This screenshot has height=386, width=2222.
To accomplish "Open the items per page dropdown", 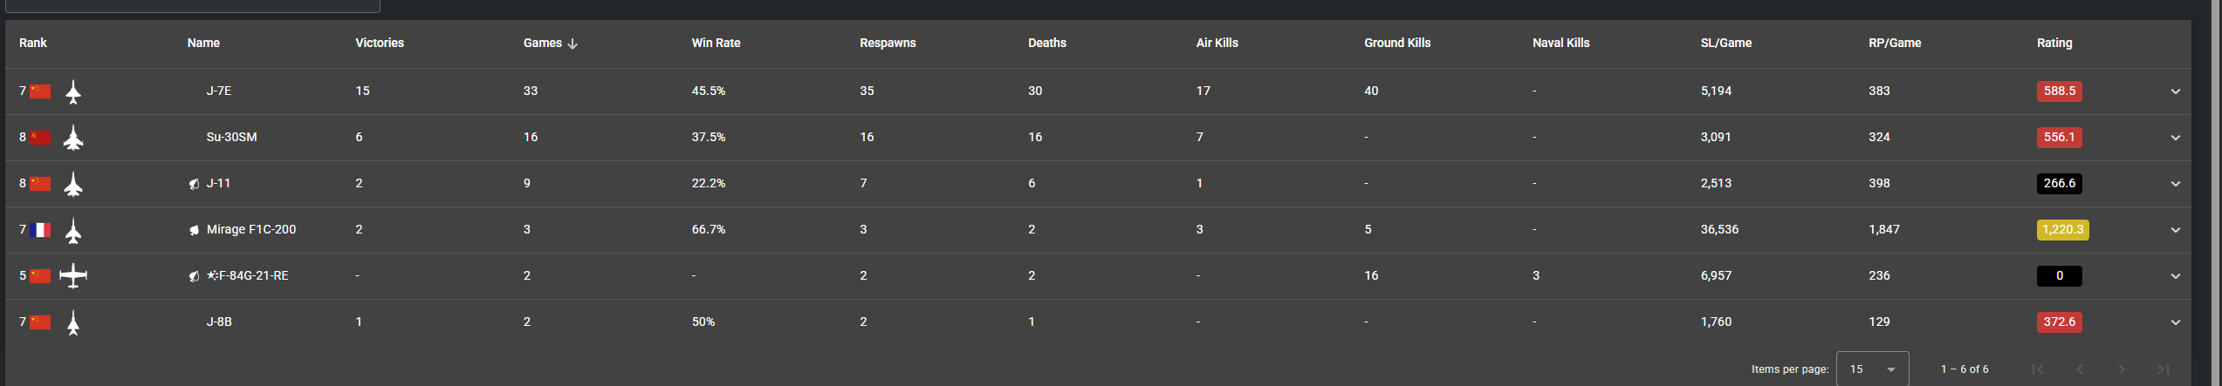I will click(1872, 369).
